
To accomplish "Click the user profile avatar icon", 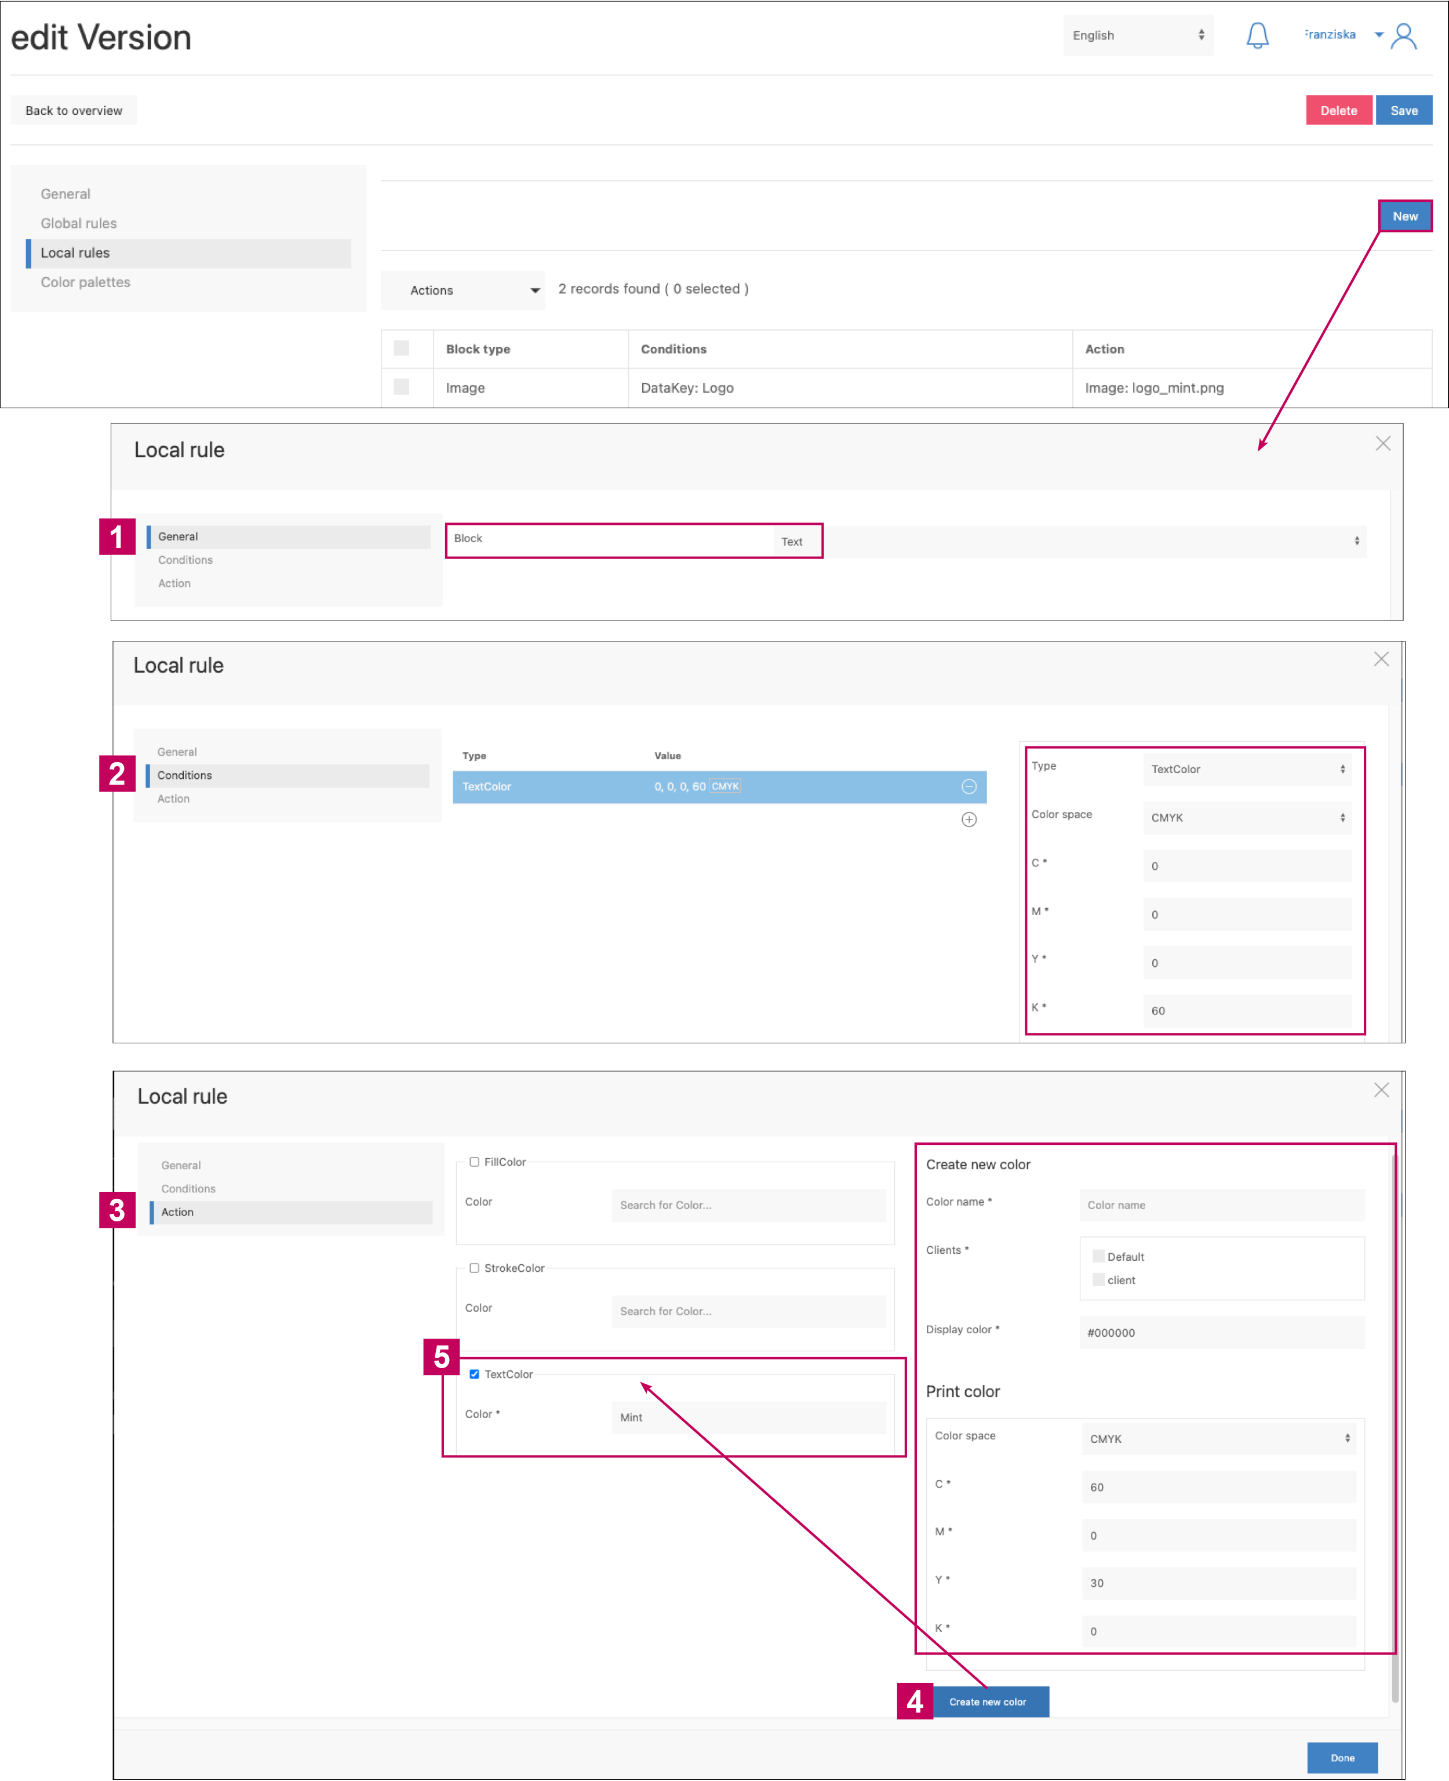I will click(1404, 36).
